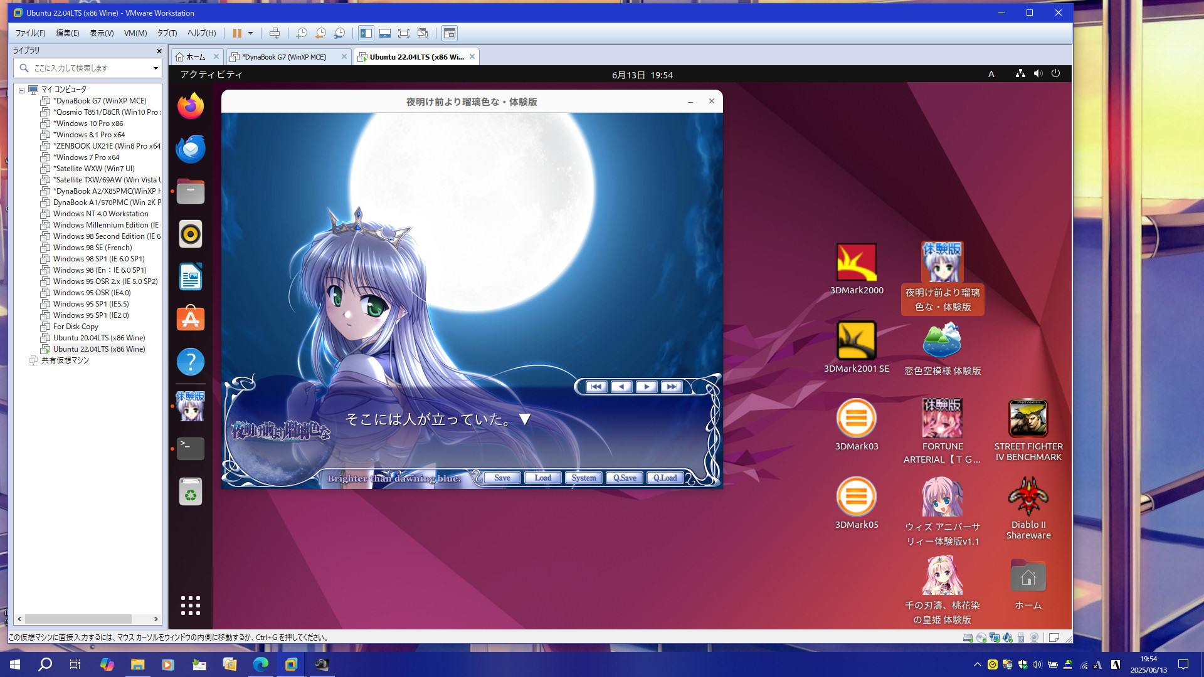Open the 編集(E) menu

67,33
